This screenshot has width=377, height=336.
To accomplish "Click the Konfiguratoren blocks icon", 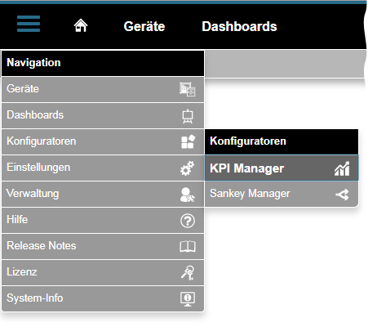I will pos(188,141).
